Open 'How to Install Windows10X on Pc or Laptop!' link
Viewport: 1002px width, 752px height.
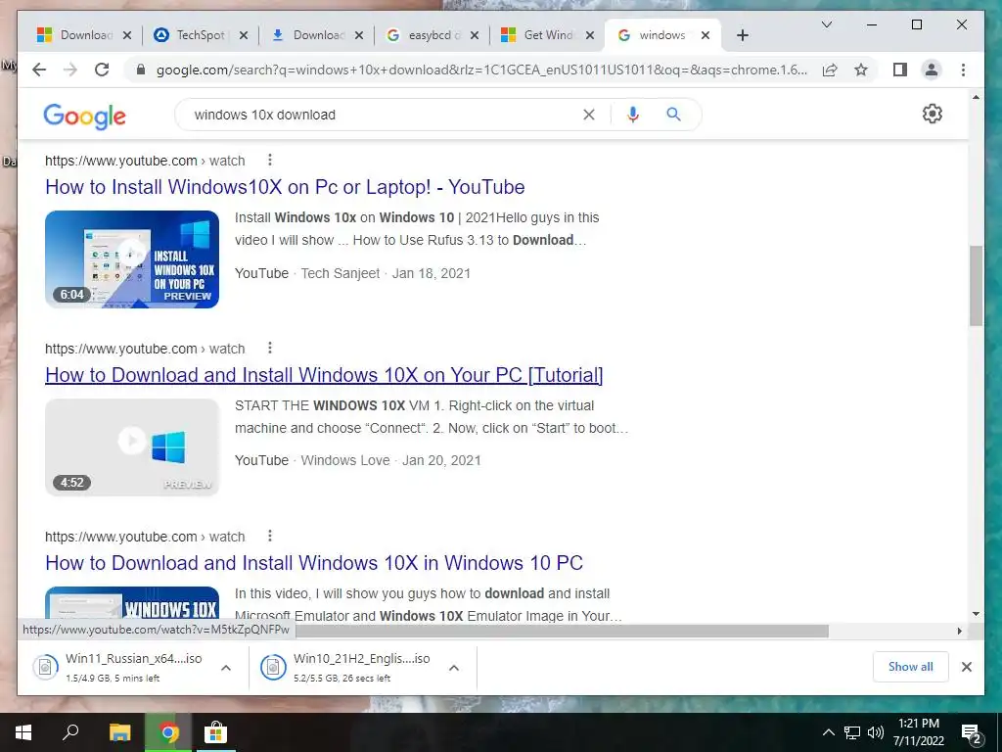(x=285, y=187)
